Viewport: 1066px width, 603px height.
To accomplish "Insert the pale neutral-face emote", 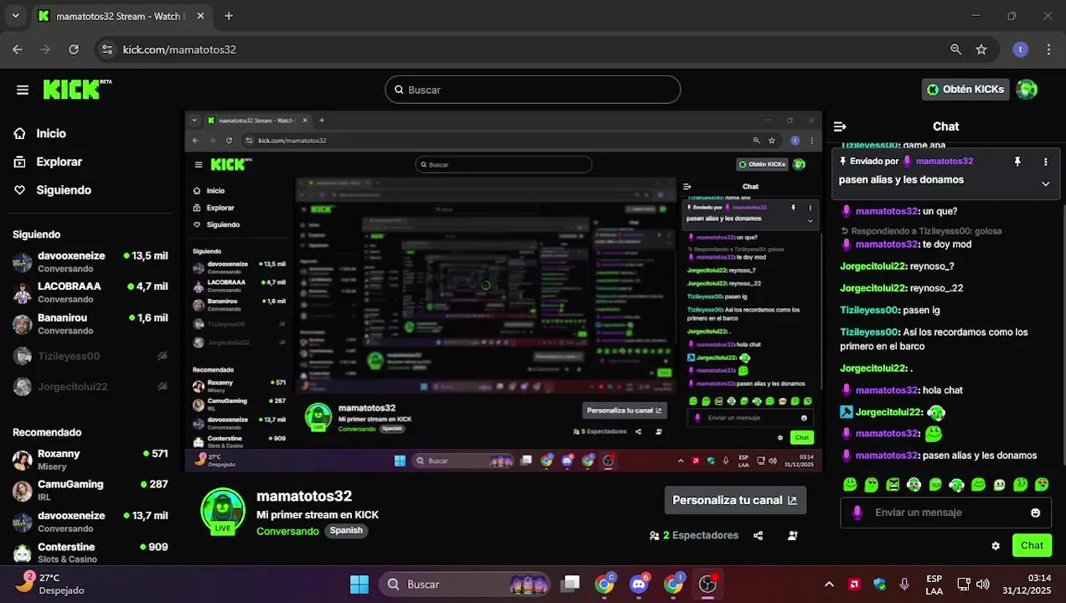I will tap(999, 484).
